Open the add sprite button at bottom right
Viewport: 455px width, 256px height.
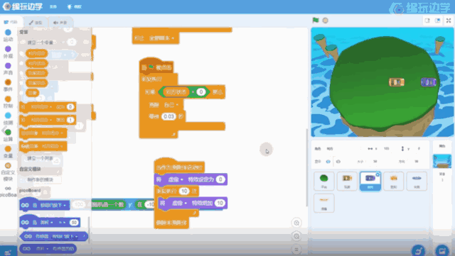pos(442,250)
